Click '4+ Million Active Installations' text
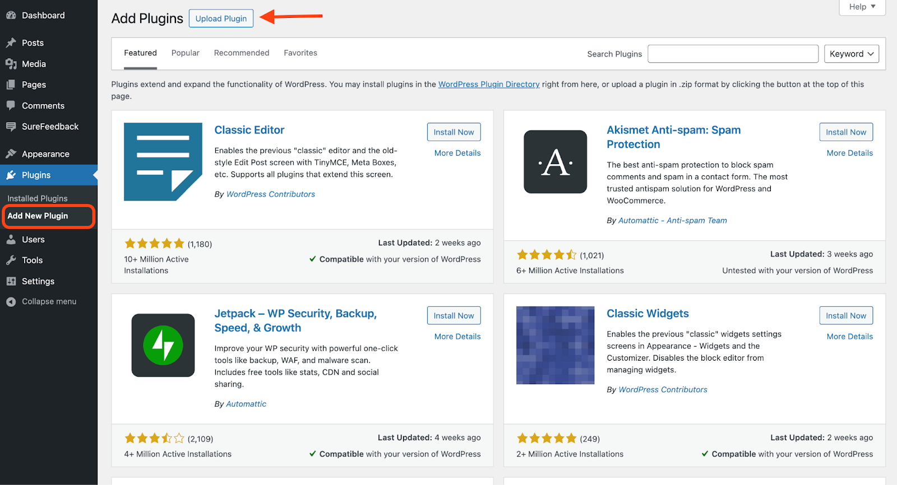Screen dimensions: 897x485 point(178,454)
